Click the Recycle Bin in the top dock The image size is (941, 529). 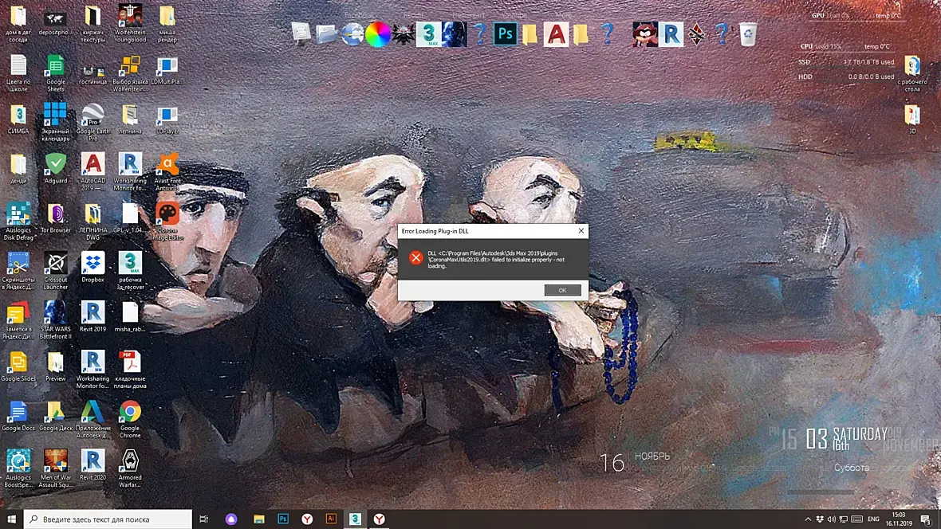tap(748, 34)
